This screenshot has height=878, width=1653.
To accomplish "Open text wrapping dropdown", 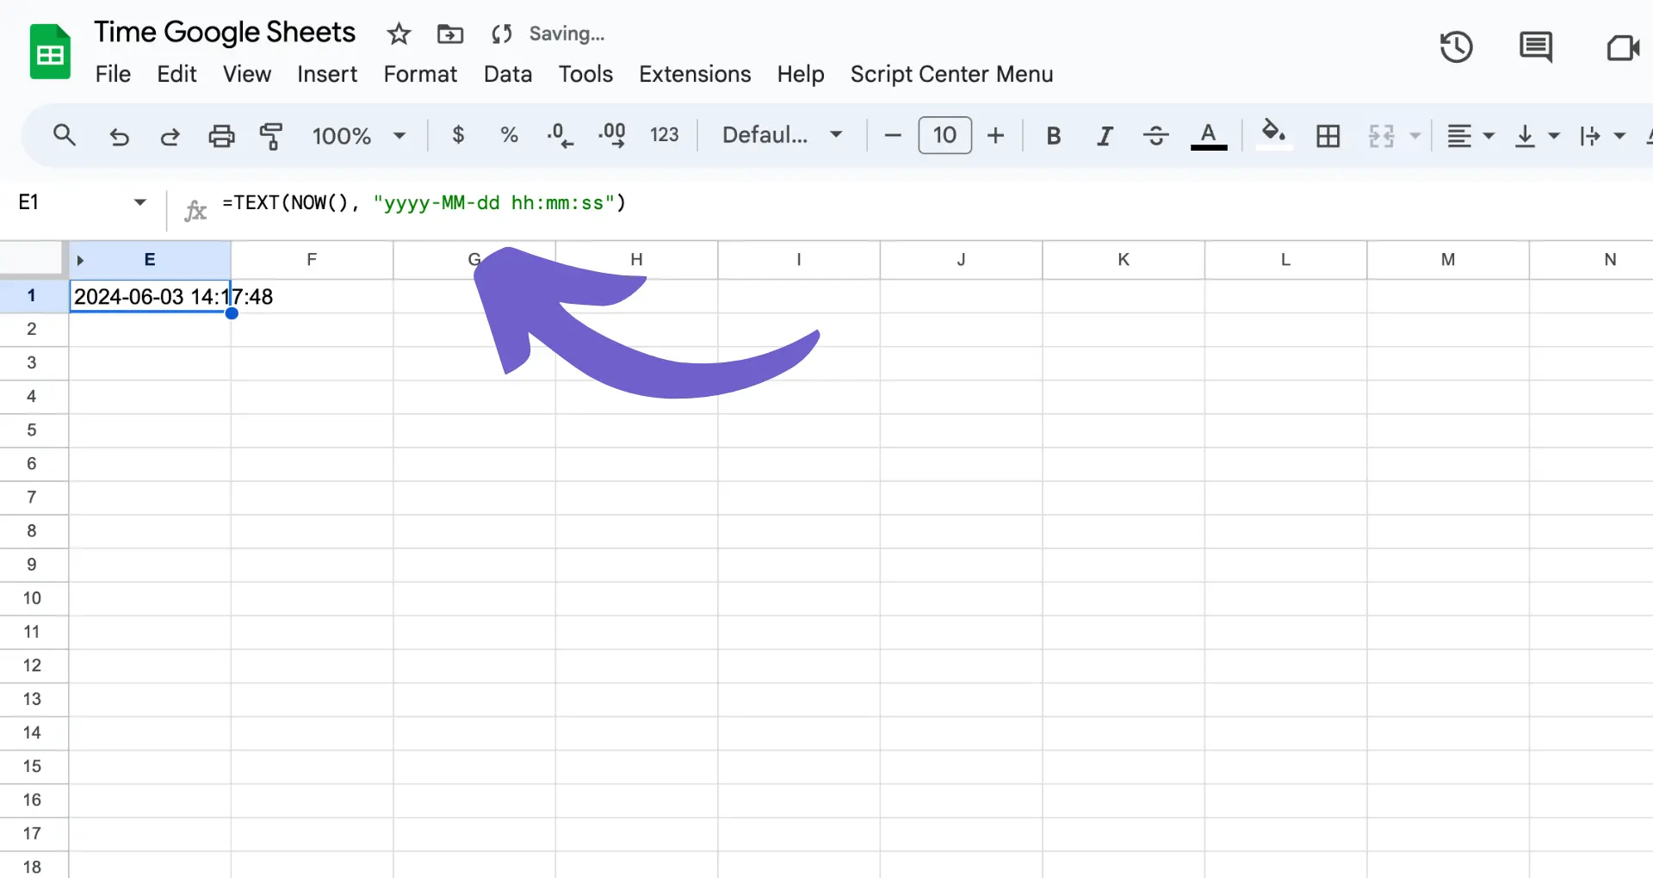I will pyautogui.click(x=1602, y=136).
